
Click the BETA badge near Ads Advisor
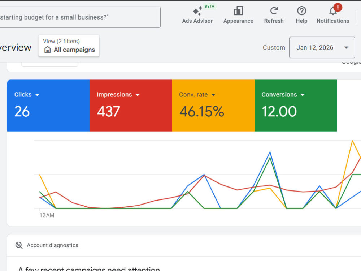209,6
